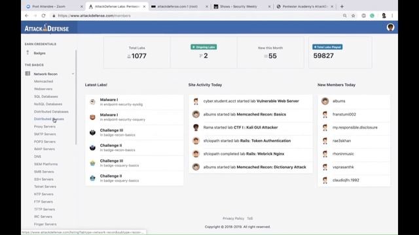The image size is (419, 235).
Task: Open Finger Servers in sidebar
Action: pos(45,224)
